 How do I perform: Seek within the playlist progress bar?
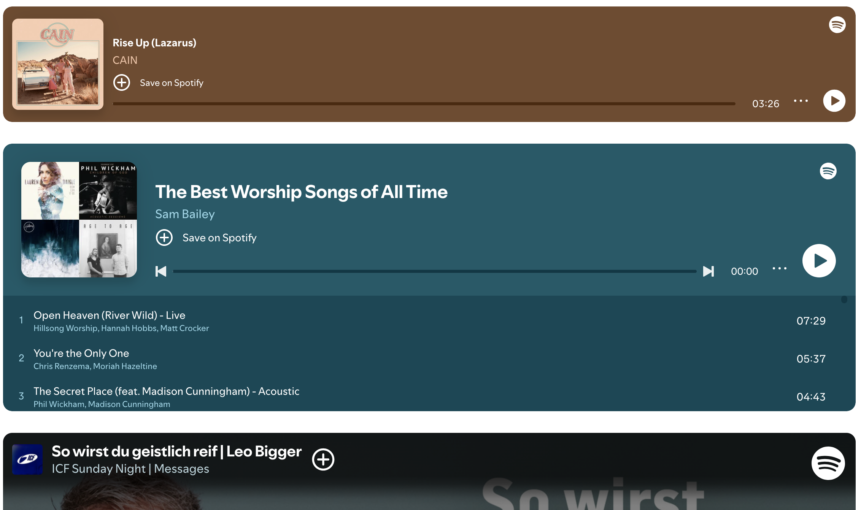tap(434, 271)
